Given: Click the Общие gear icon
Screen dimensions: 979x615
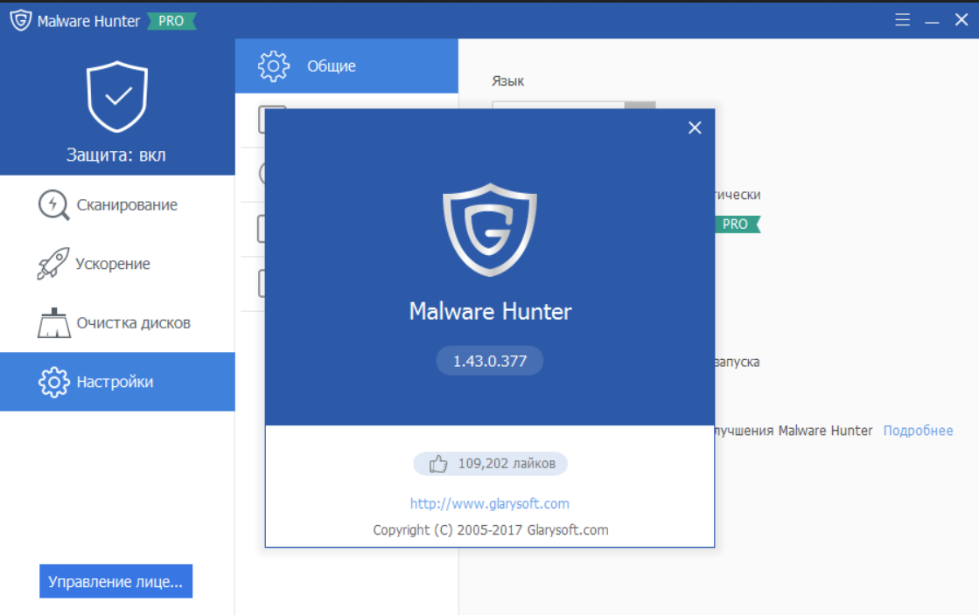Looking at the screenshot, I should [274, 66].
